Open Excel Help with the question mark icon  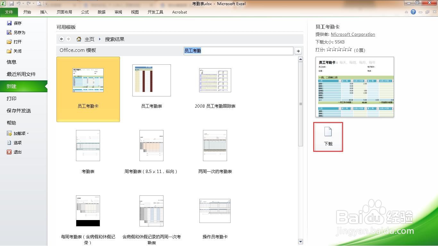413,12
